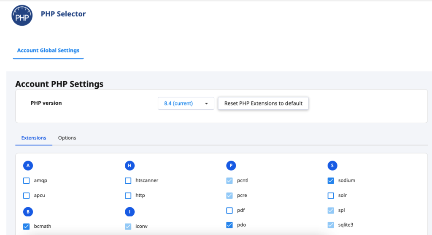The height and width of the screenshot is (235, 432).
Task: Click the letter S group badge
Action: point(332,166)
